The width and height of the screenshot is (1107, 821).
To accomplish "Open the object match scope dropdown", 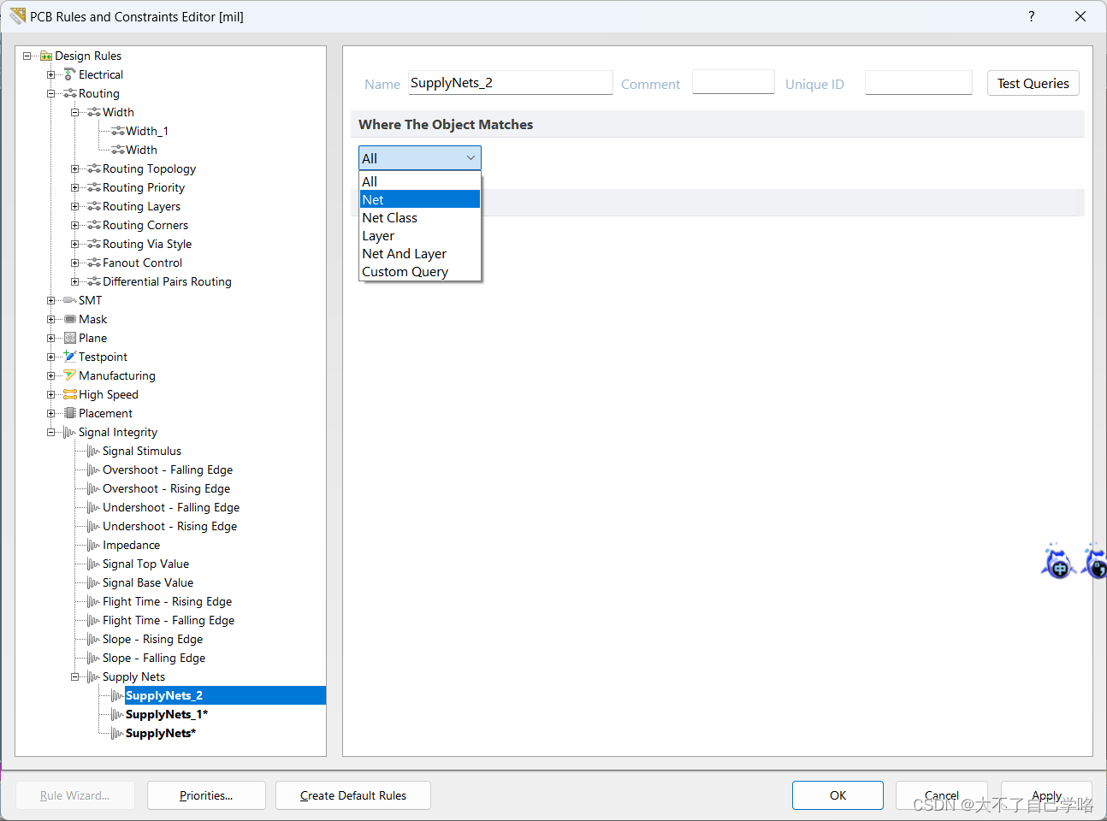I will pos(420,158).
